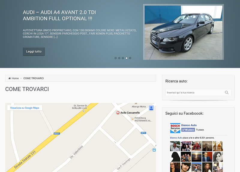240x172 pixels.
Task: Click the Ricerca auto heading
Action: 176,81
